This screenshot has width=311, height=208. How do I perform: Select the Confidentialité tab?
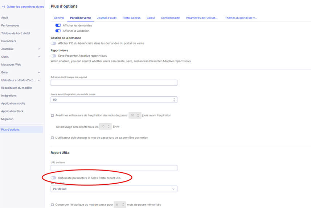point(170,18)
